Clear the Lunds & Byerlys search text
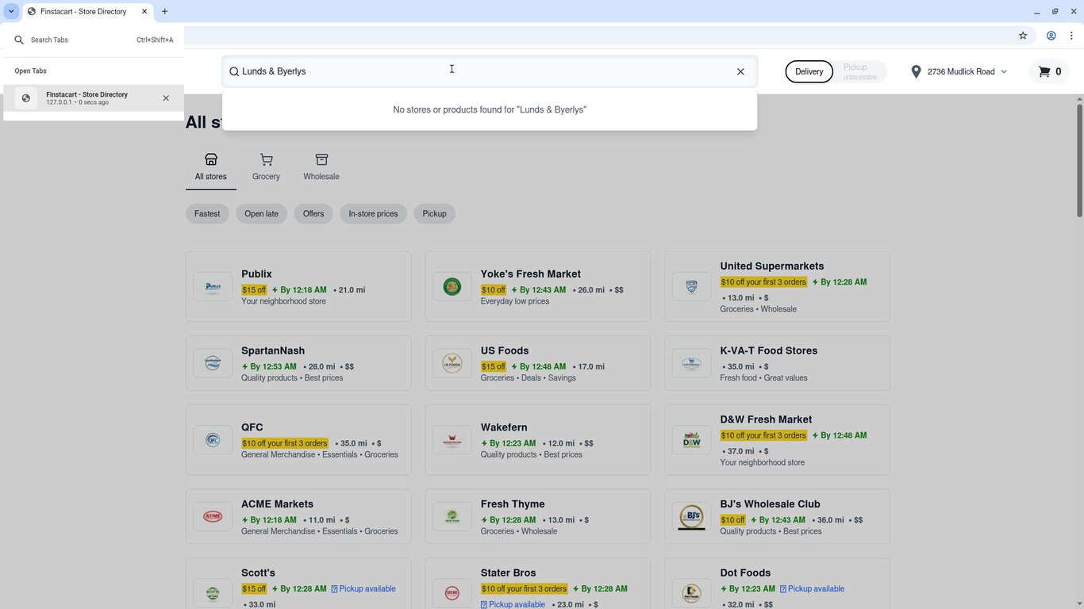The image size is (1084, 609). (x=740, y=71)
